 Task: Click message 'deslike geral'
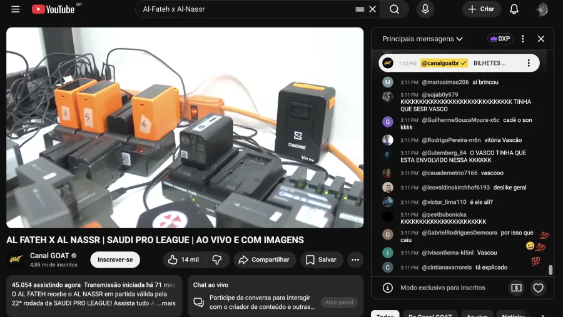pyautogui.click(x=509, y=188)
